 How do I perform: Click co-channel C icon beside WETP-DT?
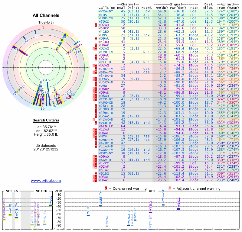tap(96, 99)
